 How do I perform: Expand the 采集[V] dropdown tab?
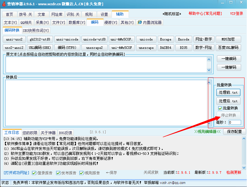42,23
